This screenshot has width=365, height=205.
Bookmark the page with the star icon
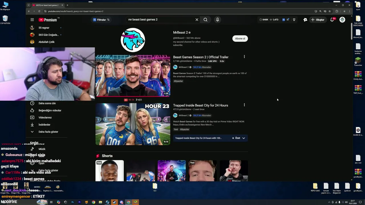coord(330,11)
